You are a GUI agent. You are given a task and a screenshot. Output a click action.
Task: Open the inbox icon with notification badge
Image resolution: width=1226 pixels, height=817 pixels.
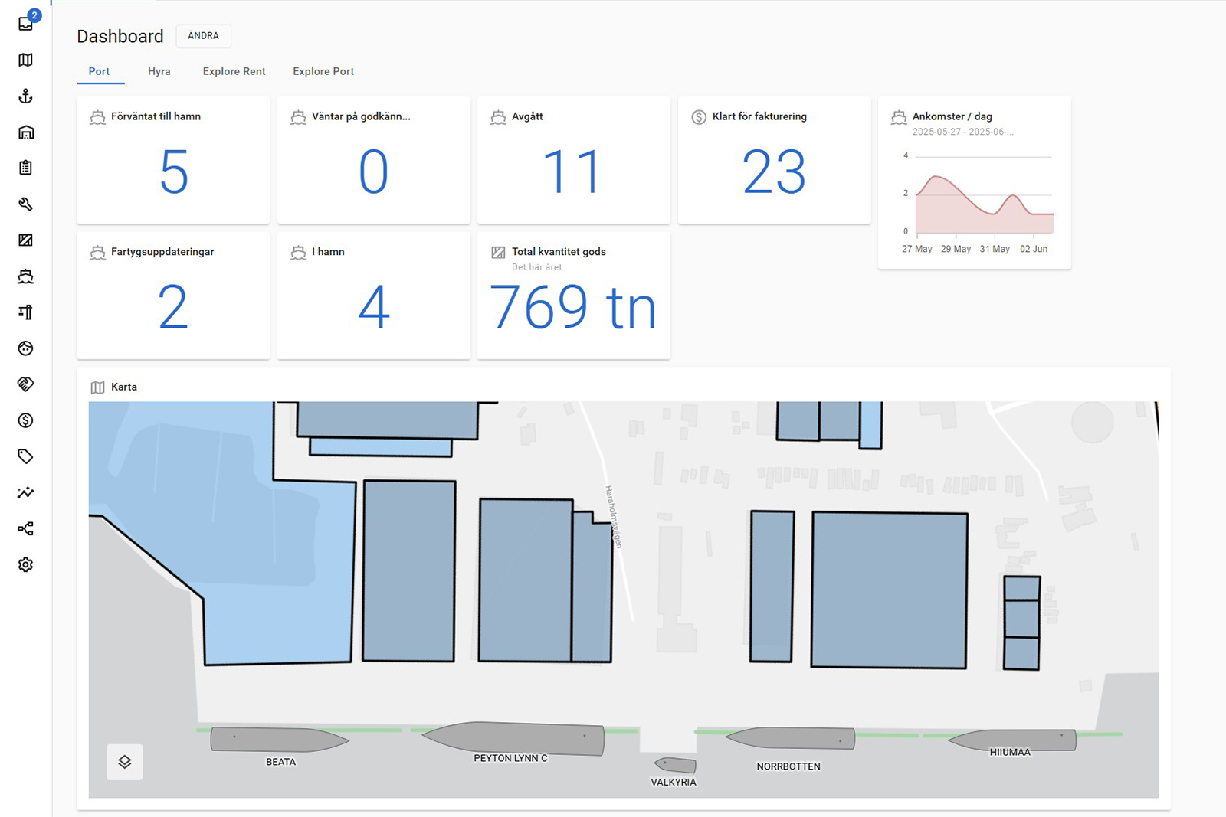[26, 23]
